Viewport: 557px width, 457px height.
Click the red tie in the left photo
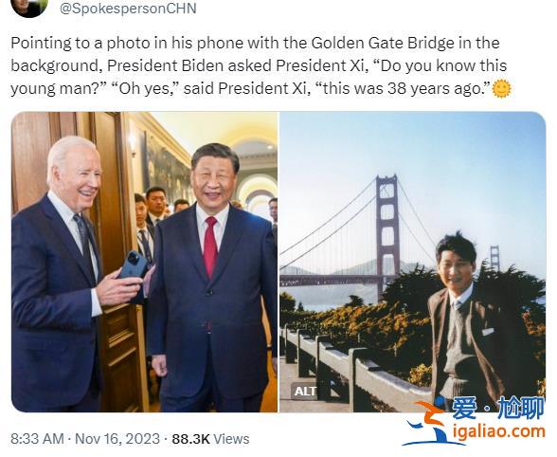[210, 247]
